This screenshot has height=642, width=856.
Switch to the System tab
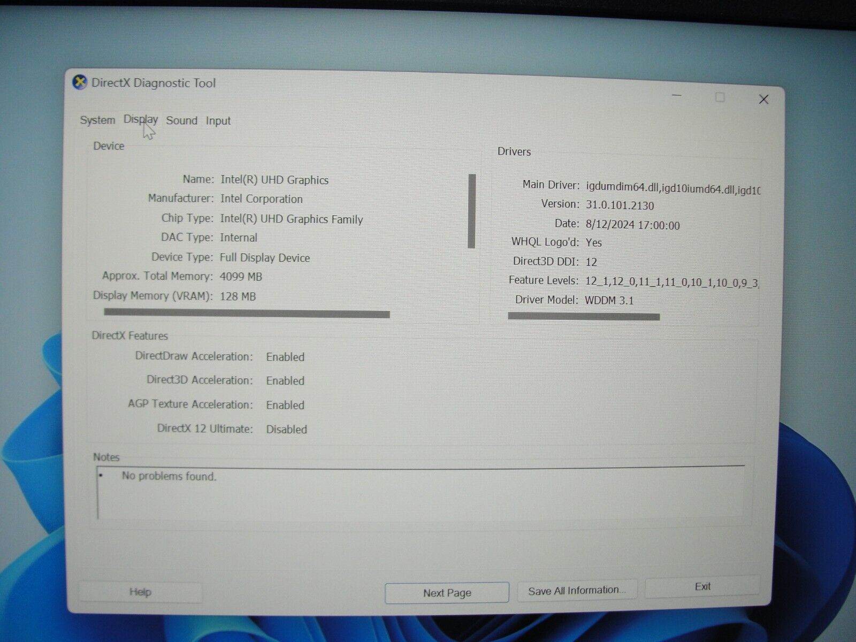point(96,121)
